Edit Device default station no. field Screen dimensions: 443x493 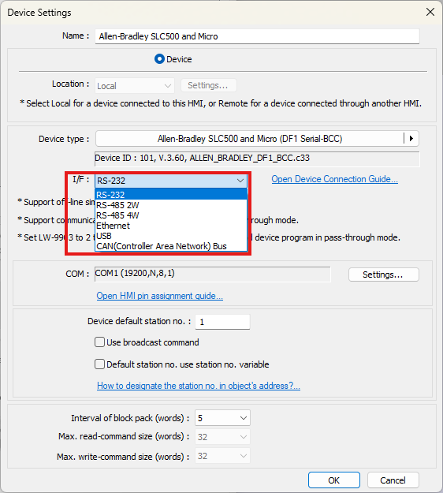click(x=222, y=322)
